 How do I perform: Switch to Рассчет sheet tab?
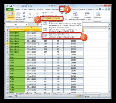(47, 94)
